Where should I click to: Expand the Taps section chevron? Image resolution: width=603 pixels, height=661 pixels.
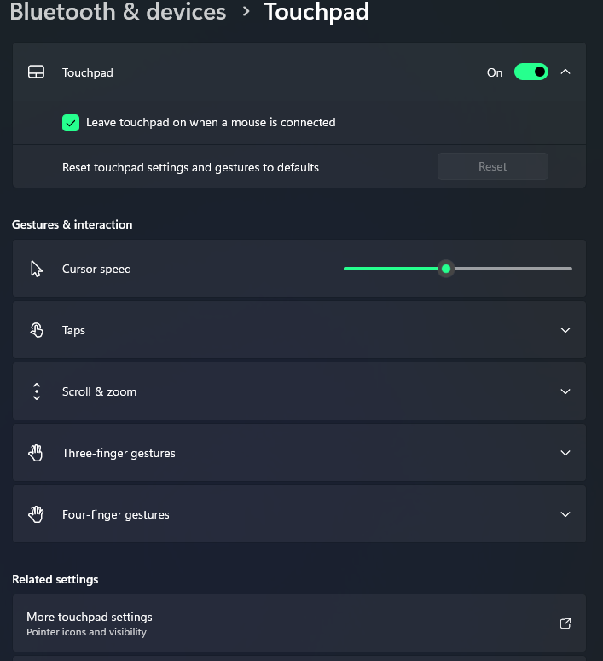565,330
